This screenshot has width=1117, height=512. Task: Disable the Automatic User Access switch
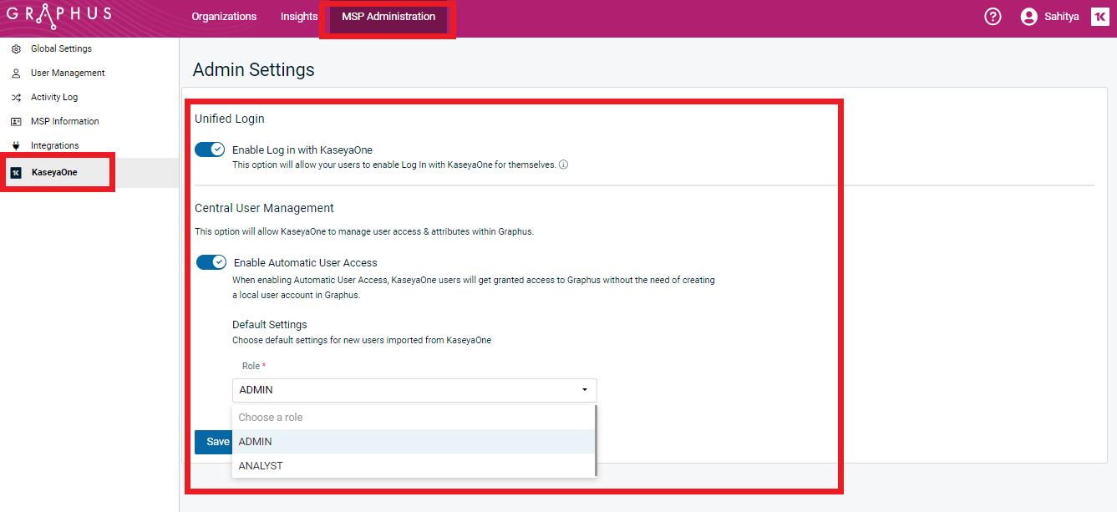[211, 262]
